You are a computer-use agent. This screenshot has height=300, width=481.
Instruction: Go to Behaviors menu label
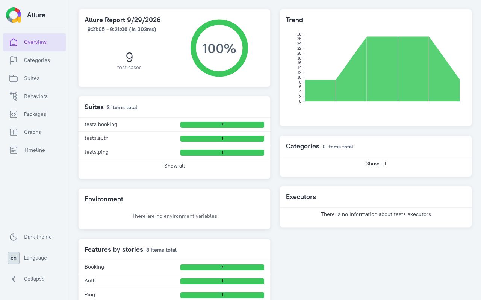pyautogui.click(x=36, y=96)
